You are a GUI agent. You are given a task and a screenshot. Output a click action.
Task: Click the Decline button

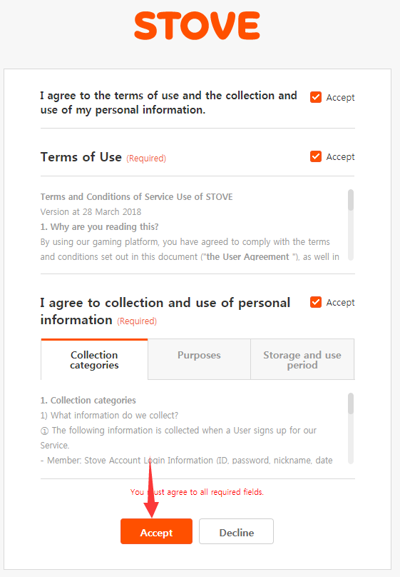[237, 531]
